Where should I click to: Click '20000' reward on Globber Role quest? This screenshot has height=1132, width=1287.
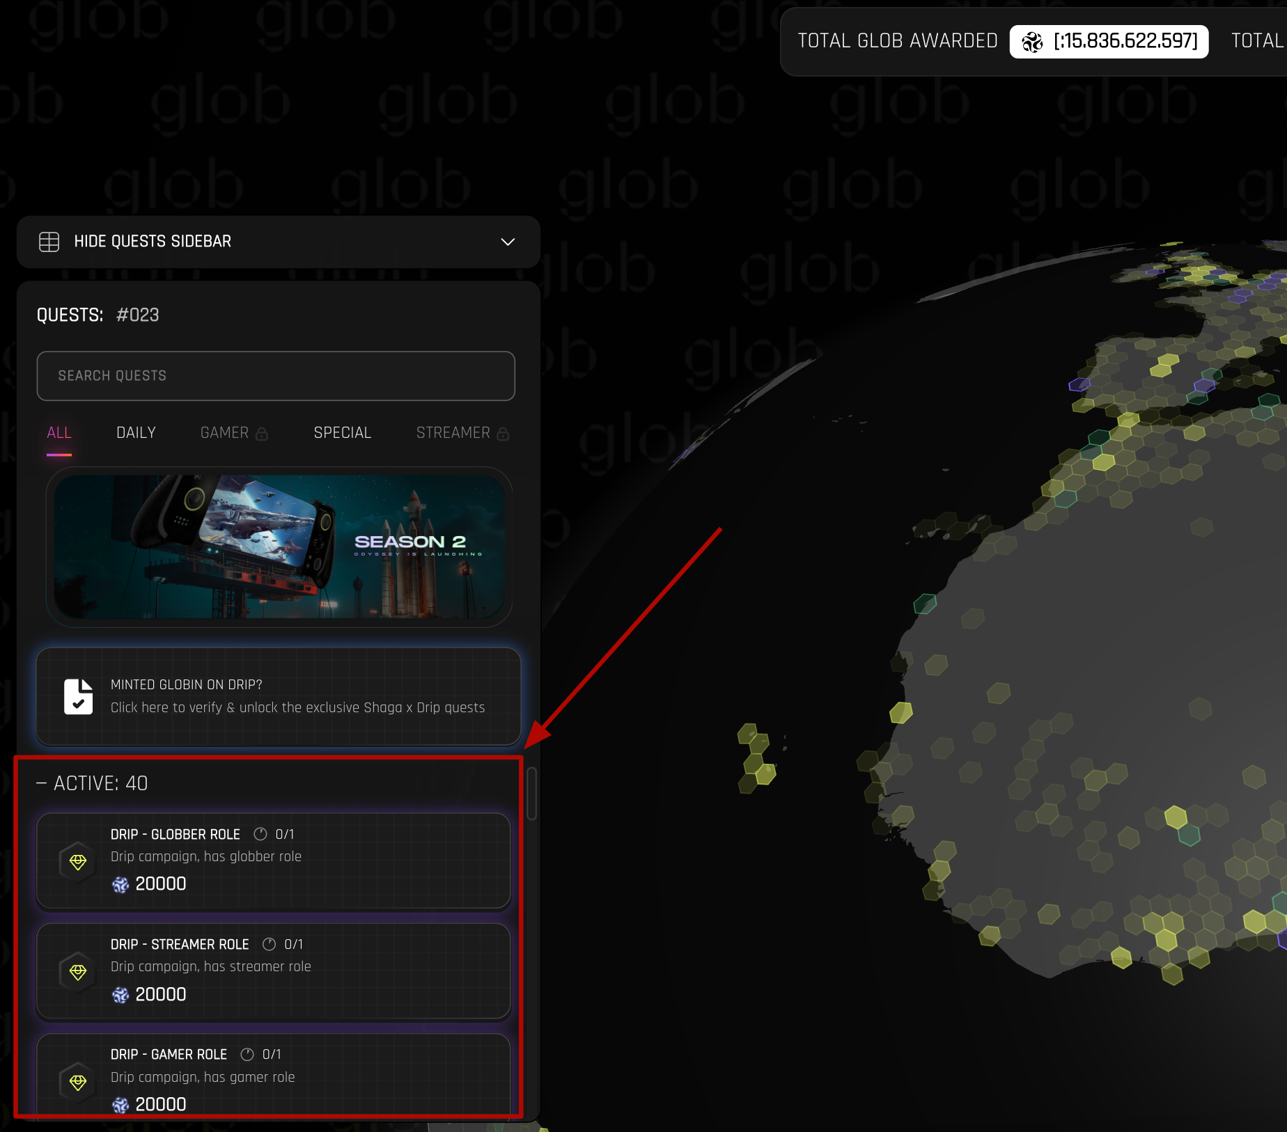(x=161, y=884)
